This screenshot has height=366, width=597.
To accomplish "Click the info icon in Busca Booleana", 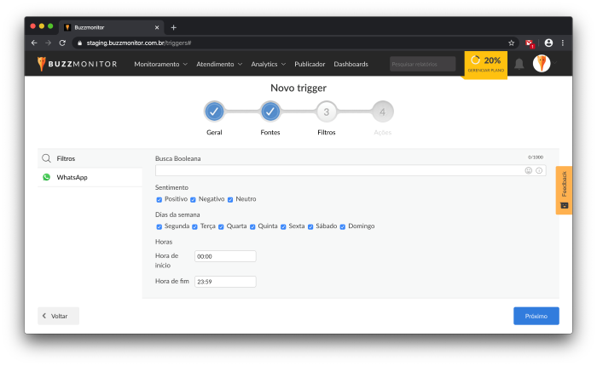I will point(539,170).
